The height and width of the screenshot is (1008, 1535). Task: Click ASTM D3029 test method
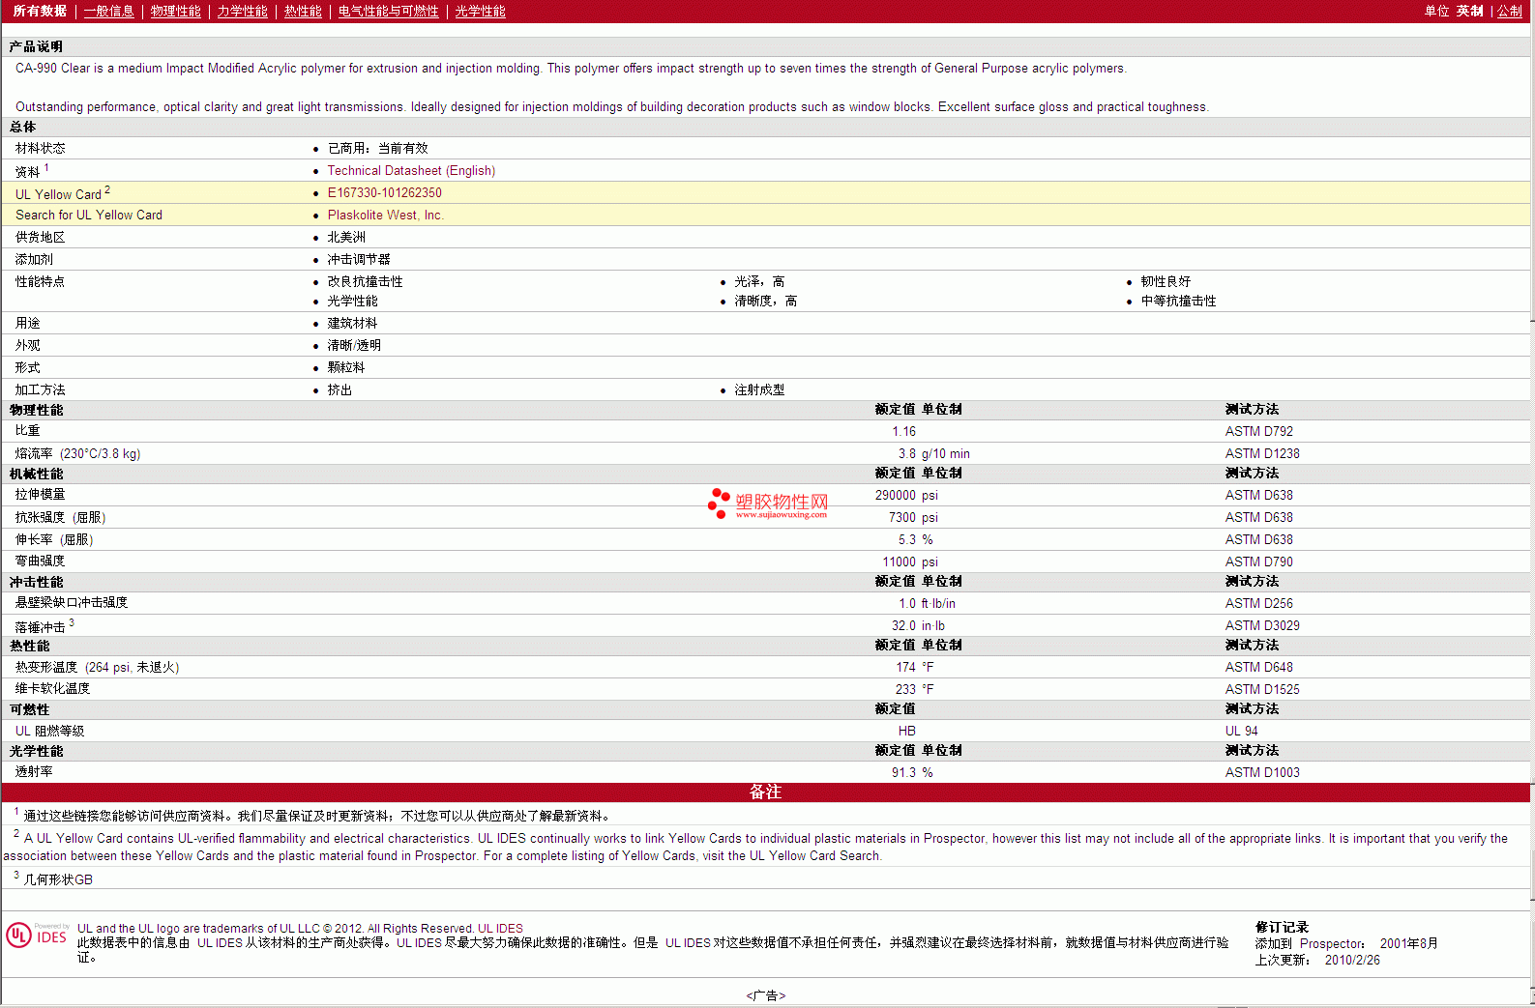1262,625
